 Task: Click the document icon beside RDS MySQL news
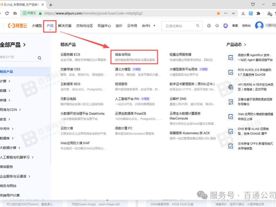click(x=231, y=72)
